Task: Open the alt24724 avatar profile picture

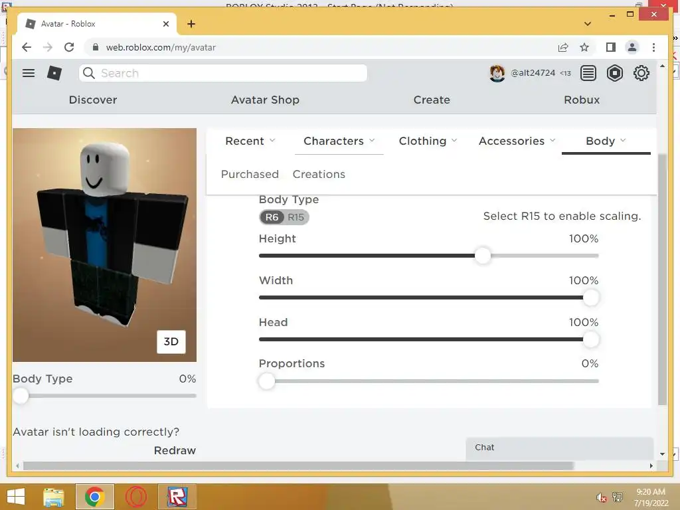Action: point(497,73)
